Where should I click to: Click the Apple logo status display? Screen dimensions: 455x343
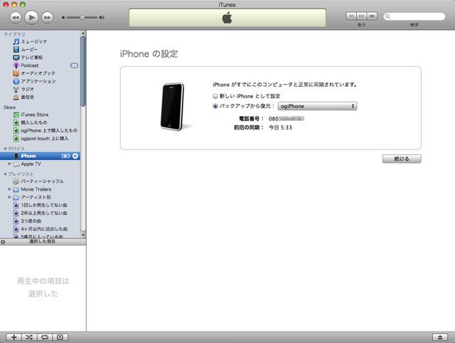point(227,18)
